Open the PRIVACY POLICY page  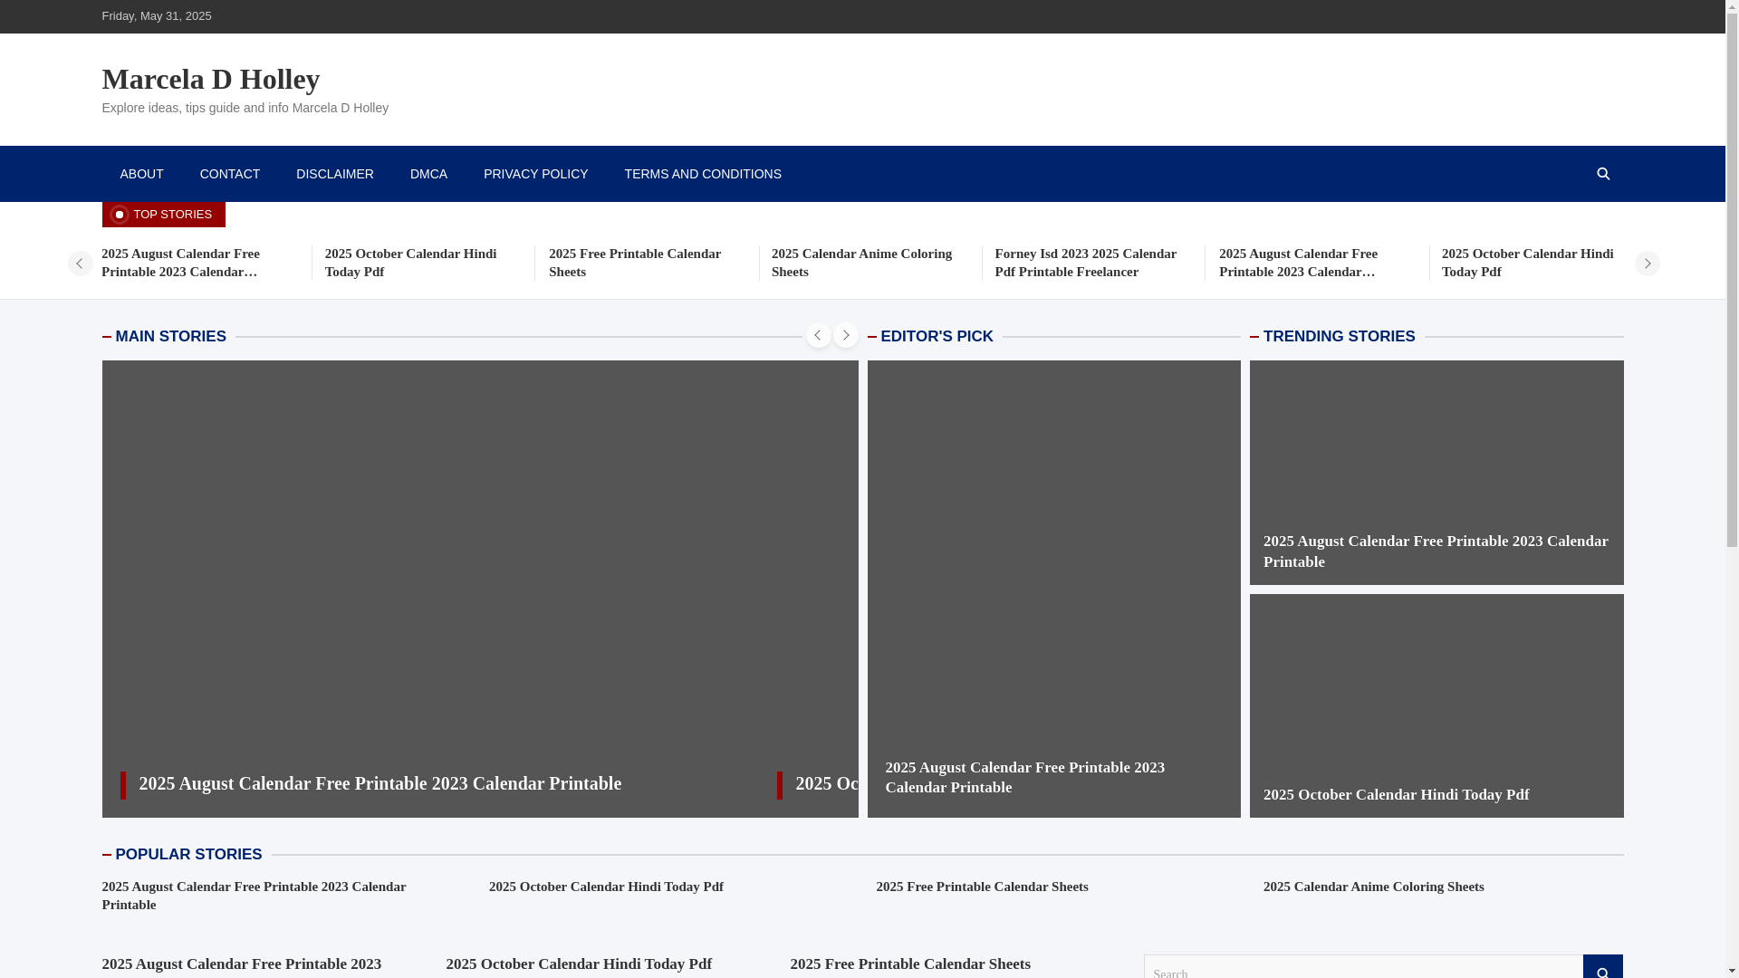535,174
